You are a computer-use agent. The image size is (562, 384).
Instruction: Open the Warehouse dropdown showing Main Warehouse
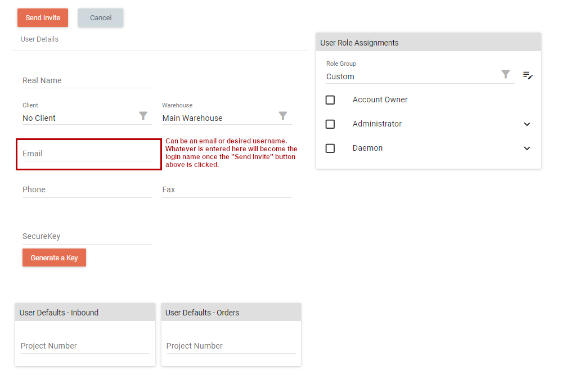coord(227,118)
